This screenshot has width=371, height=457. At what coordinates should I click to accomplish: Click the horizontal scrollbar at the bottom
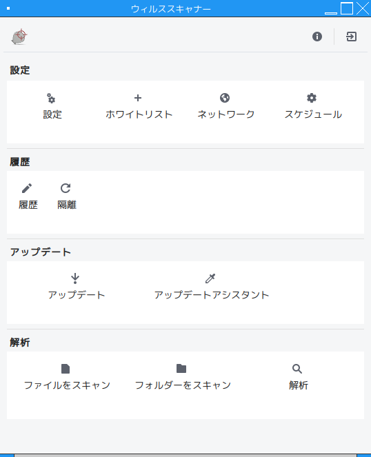186,455
